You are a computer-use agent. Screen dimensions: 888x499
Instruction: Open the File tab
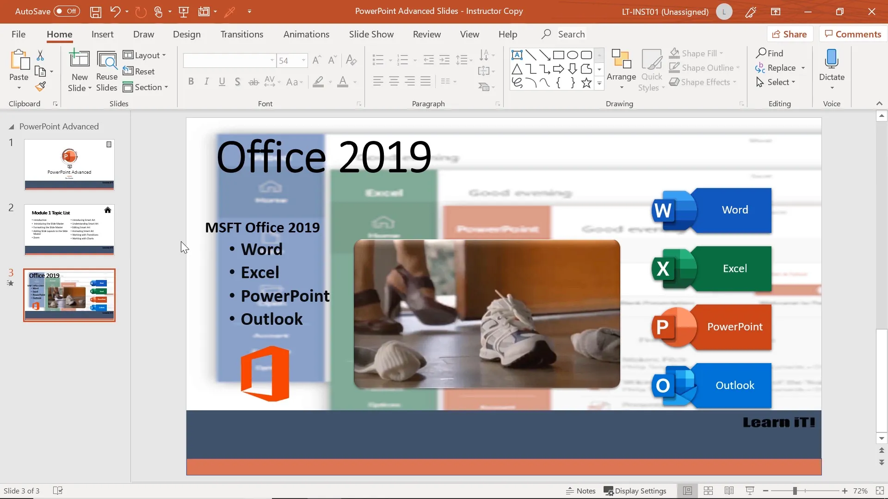[x=18, y=34]
